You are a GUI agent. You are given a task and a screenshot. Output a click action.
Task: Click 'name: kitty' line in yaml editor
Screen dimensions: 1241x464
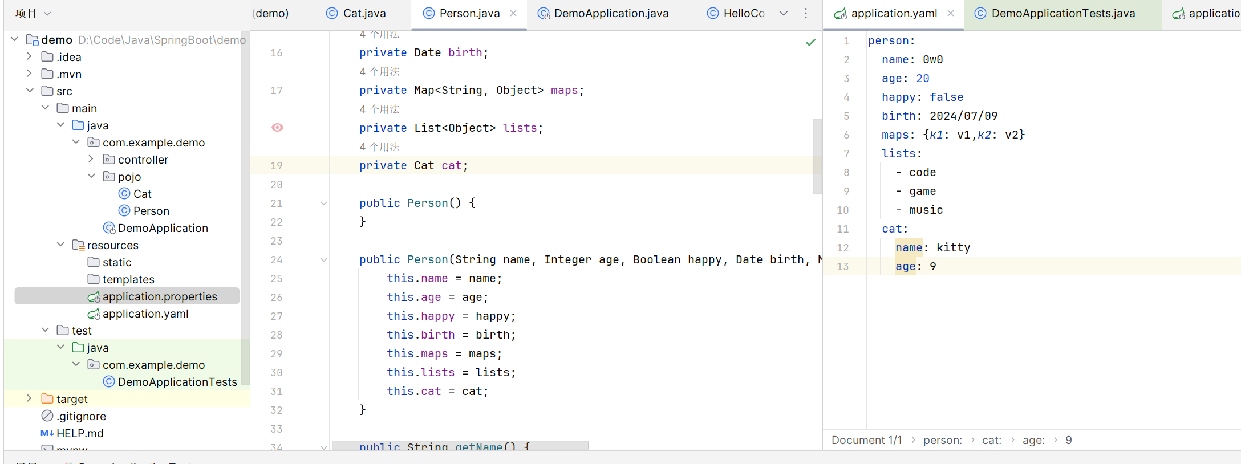point(932,247)
